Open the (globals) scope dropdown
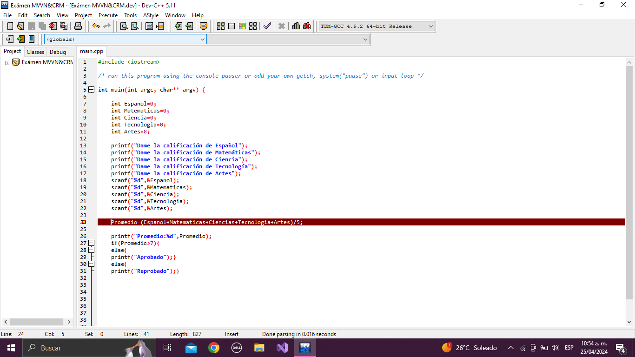635x357 pixels. (202, 40)
